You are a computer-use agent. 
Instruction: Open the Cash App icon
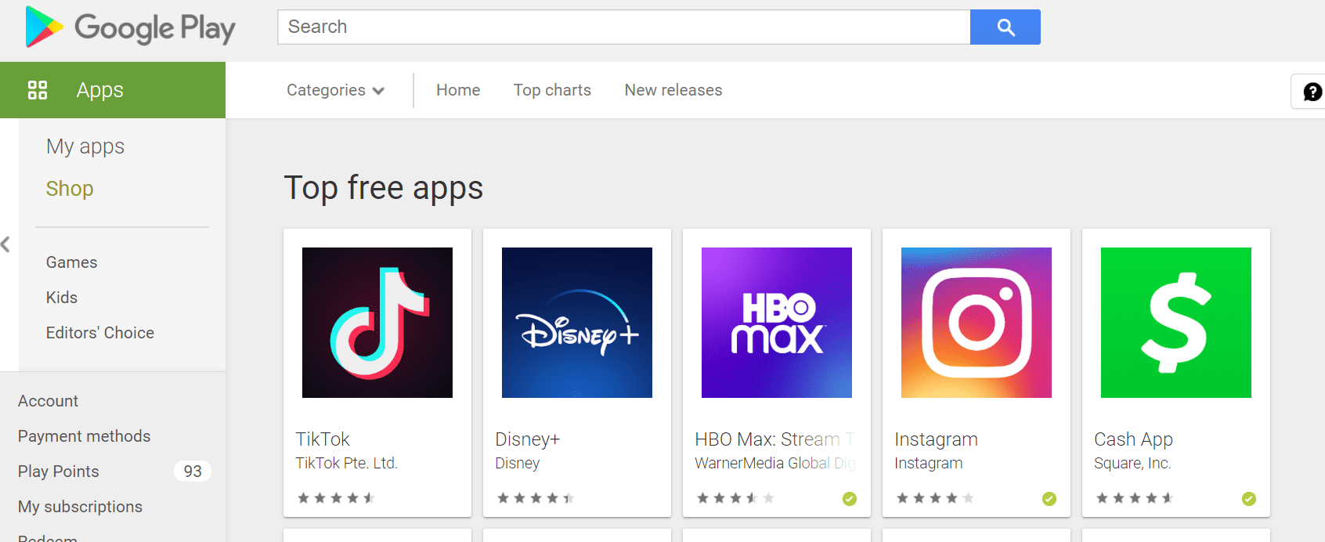pyautogui.click(x=1176, y=323)
